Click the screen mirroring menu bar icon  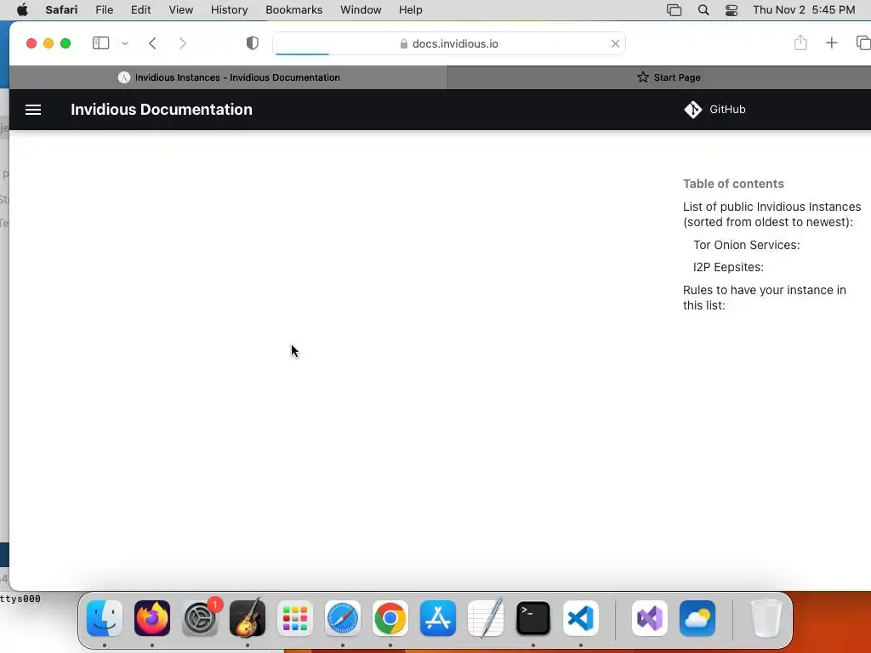coord(674,10)
